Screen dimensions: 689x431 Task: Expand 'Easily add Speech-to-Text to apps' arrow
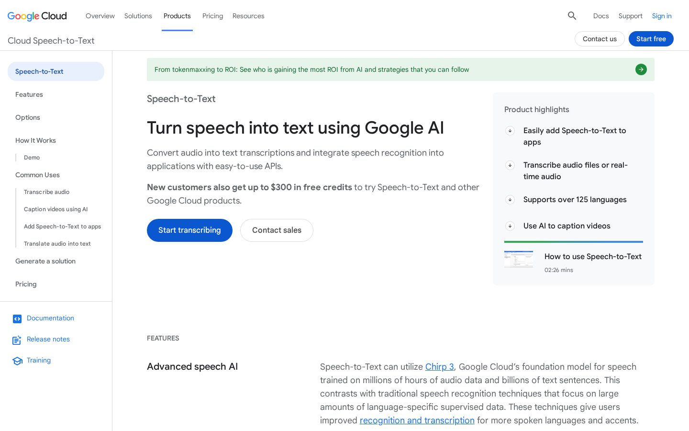pos(510,131)
